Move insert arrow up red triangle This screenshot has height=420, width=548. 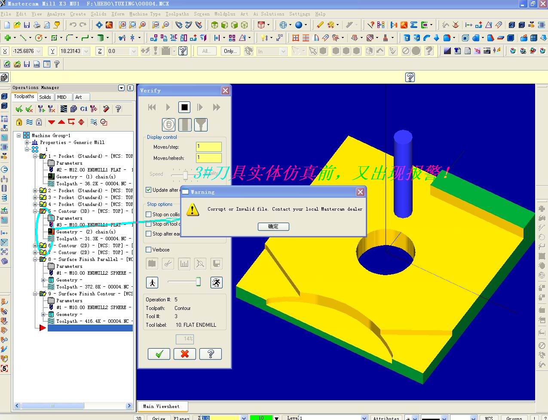[x=61, y=122]
